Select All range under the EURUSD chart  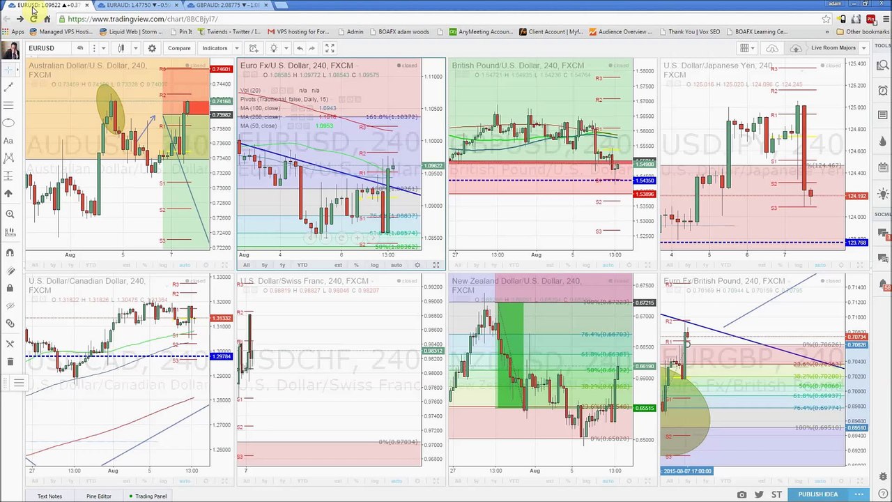point(246,265)
